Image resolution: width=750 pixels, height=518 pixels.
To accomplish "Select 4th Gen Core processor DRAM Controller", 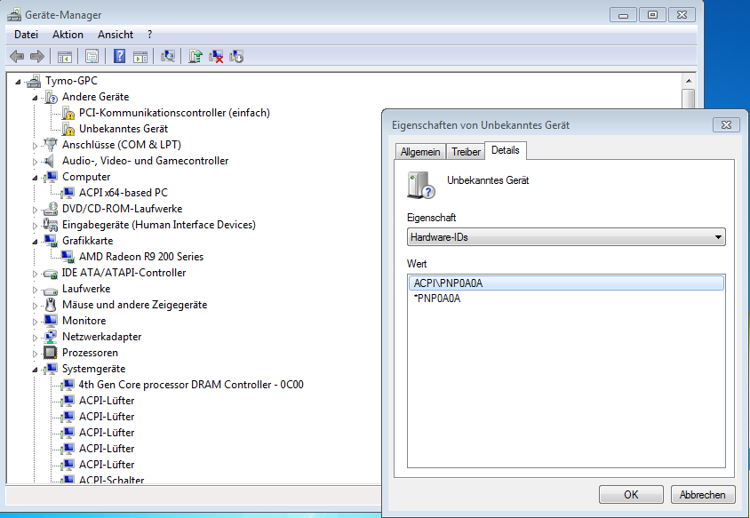I will (191, 385).
